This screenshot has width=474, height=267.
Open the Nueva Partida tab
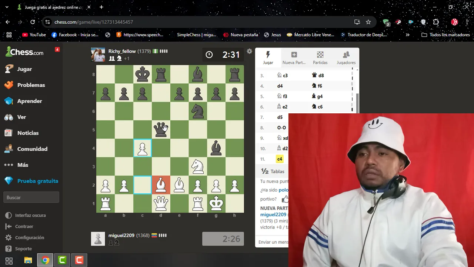click(x=294, y=58)
